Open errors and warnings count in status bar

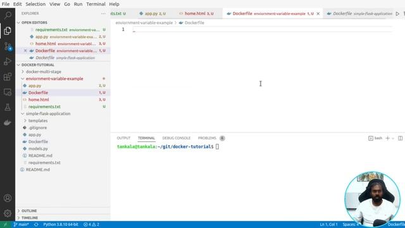[x=91, y=224]
